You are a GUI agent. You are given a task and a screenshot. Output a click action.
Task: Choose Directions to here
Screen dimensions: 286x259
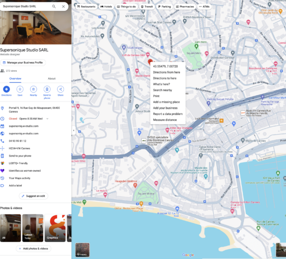coord(165,79)
